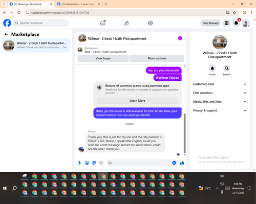This screenshot has height=204, width=256.
Task: Open the tab search dropdown arrow
Action: click(x=4, y=4)
